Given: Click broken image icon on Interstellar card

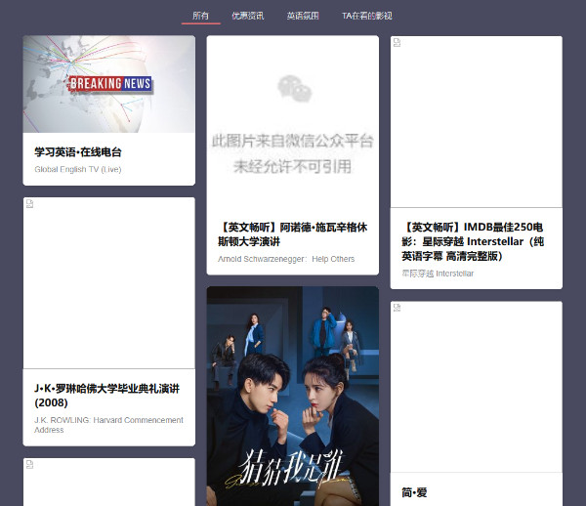Looking at the screenshot, I should 398,42.
